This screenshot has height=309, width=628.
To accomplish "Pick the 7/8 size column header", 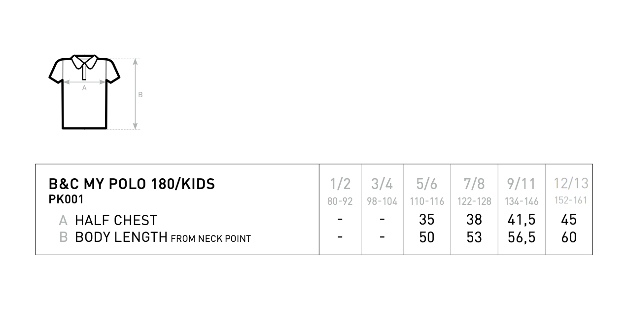I will [474, 184].
